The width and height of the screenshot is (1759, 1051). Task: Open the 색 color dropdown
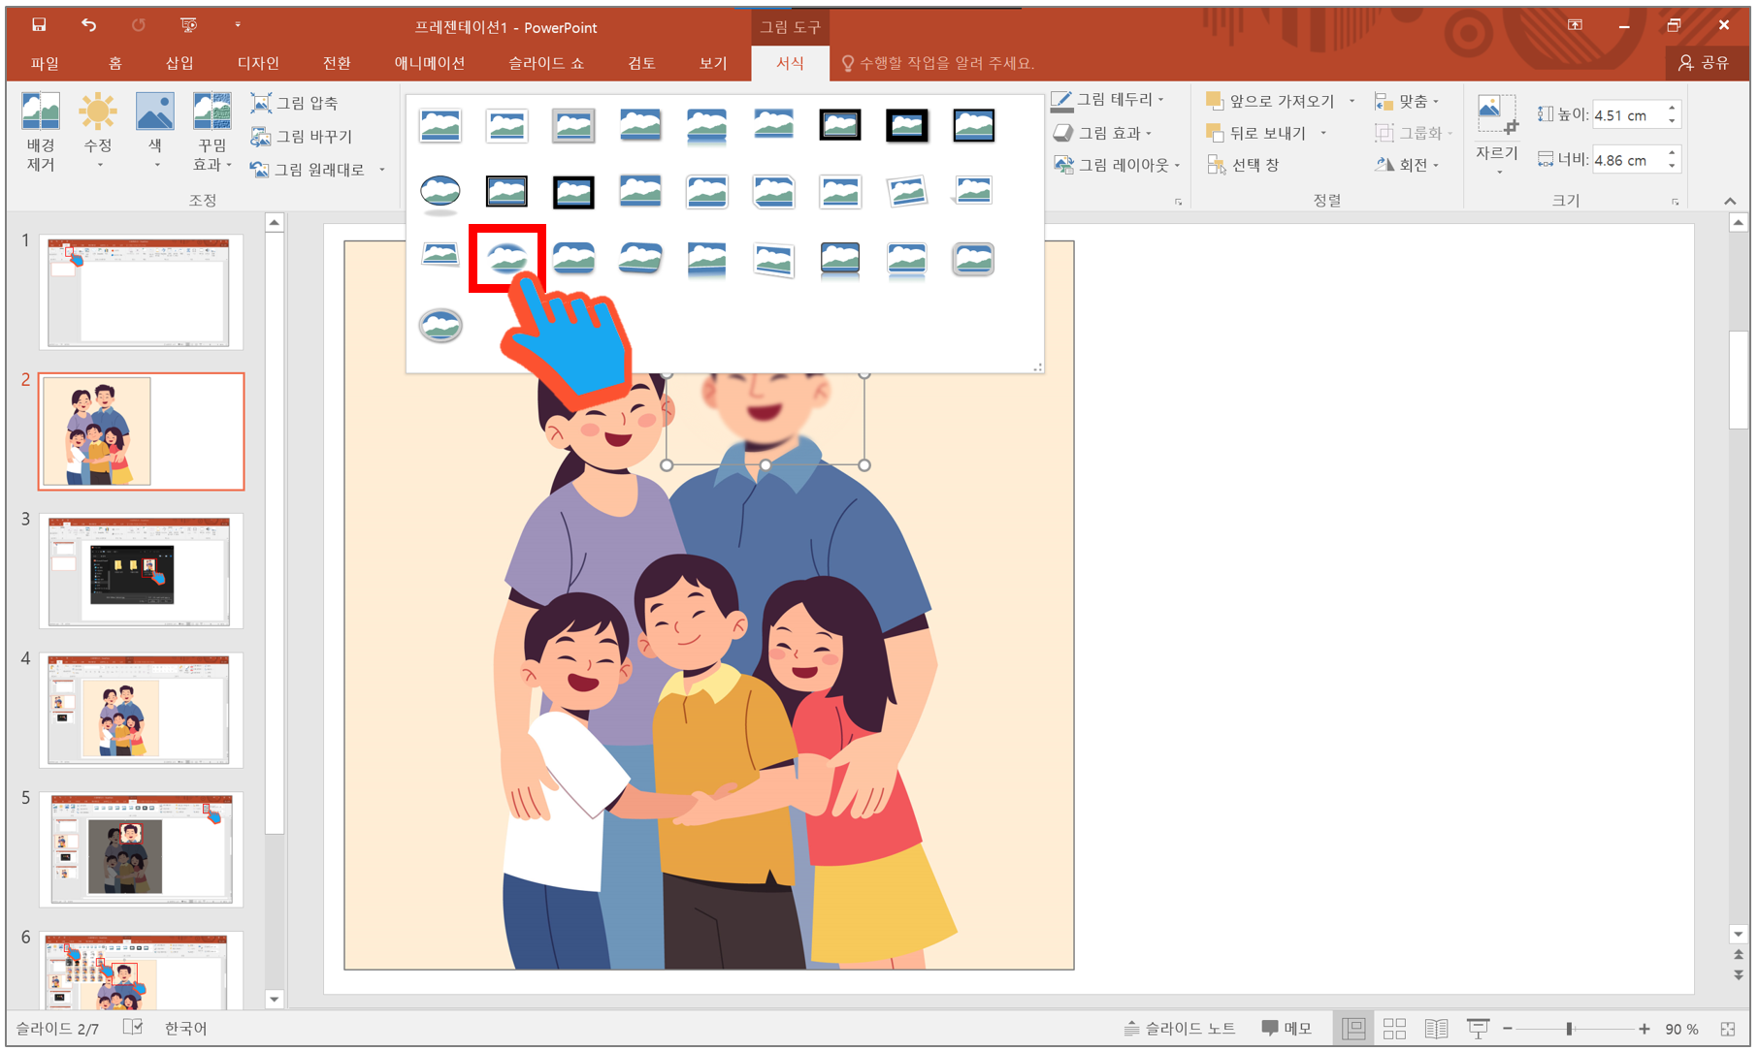click(x=155, y=133)
